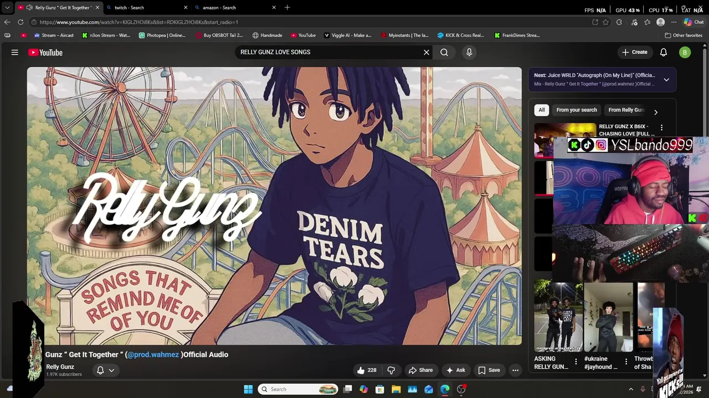Viewport: 709px width, 398px height.
Task: Select From your search filter chip
Action: coord(577,110)
